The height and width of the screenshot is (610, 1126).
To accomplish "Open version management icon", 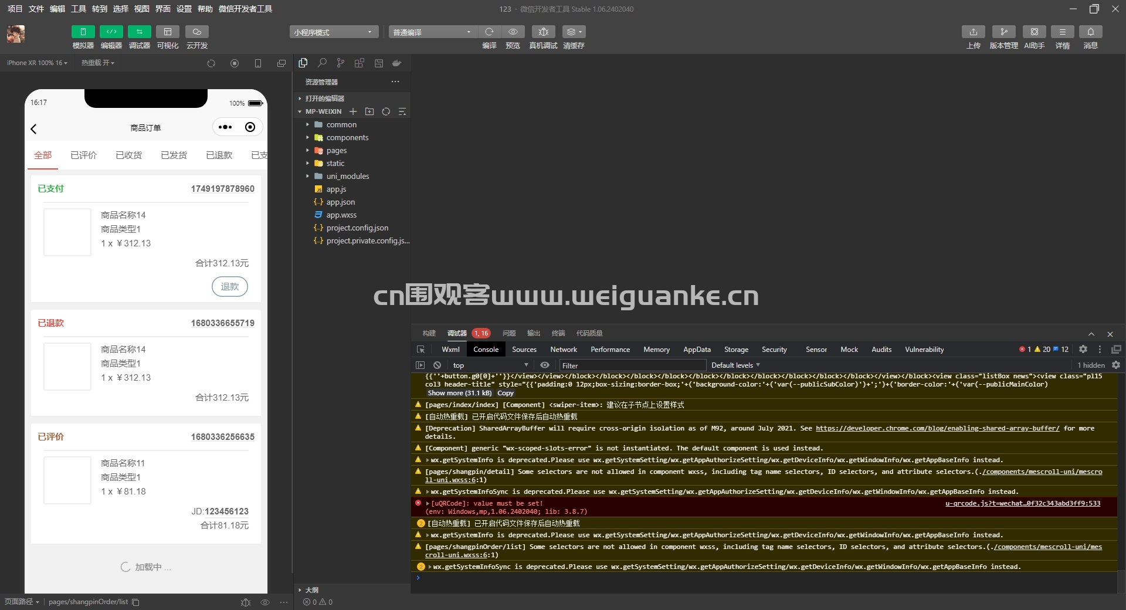I will [x=1003, y=32].
